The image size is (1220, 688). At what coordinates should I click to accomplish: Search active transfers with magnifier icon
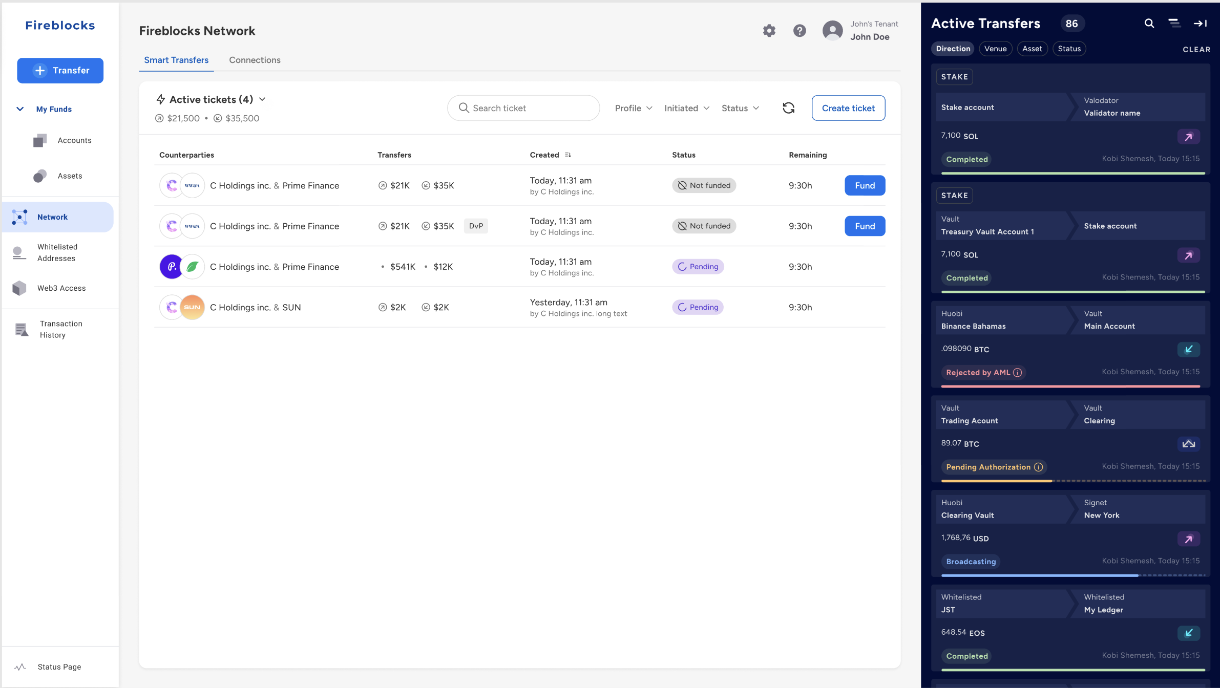tap(1149, 24)
